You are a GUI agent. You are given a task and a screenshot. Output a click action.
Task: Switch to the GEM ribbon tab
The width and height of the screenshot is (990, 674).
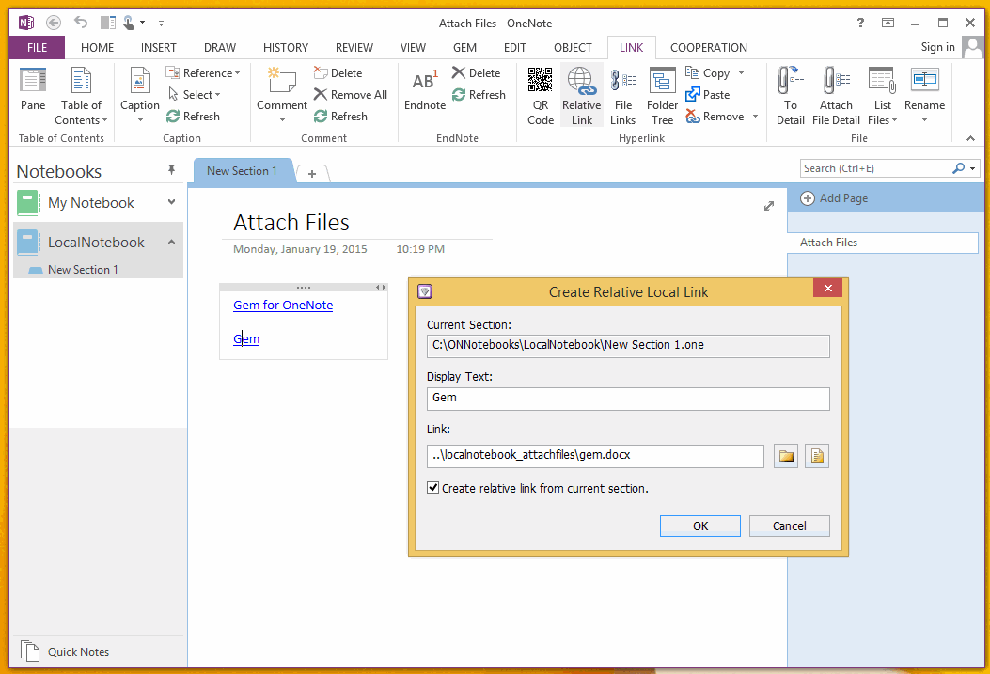click(464, 47)
